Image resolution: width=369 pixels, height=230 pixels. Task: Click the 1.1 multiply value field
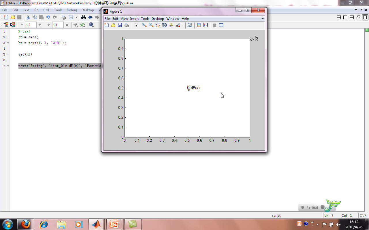[58, 25]
